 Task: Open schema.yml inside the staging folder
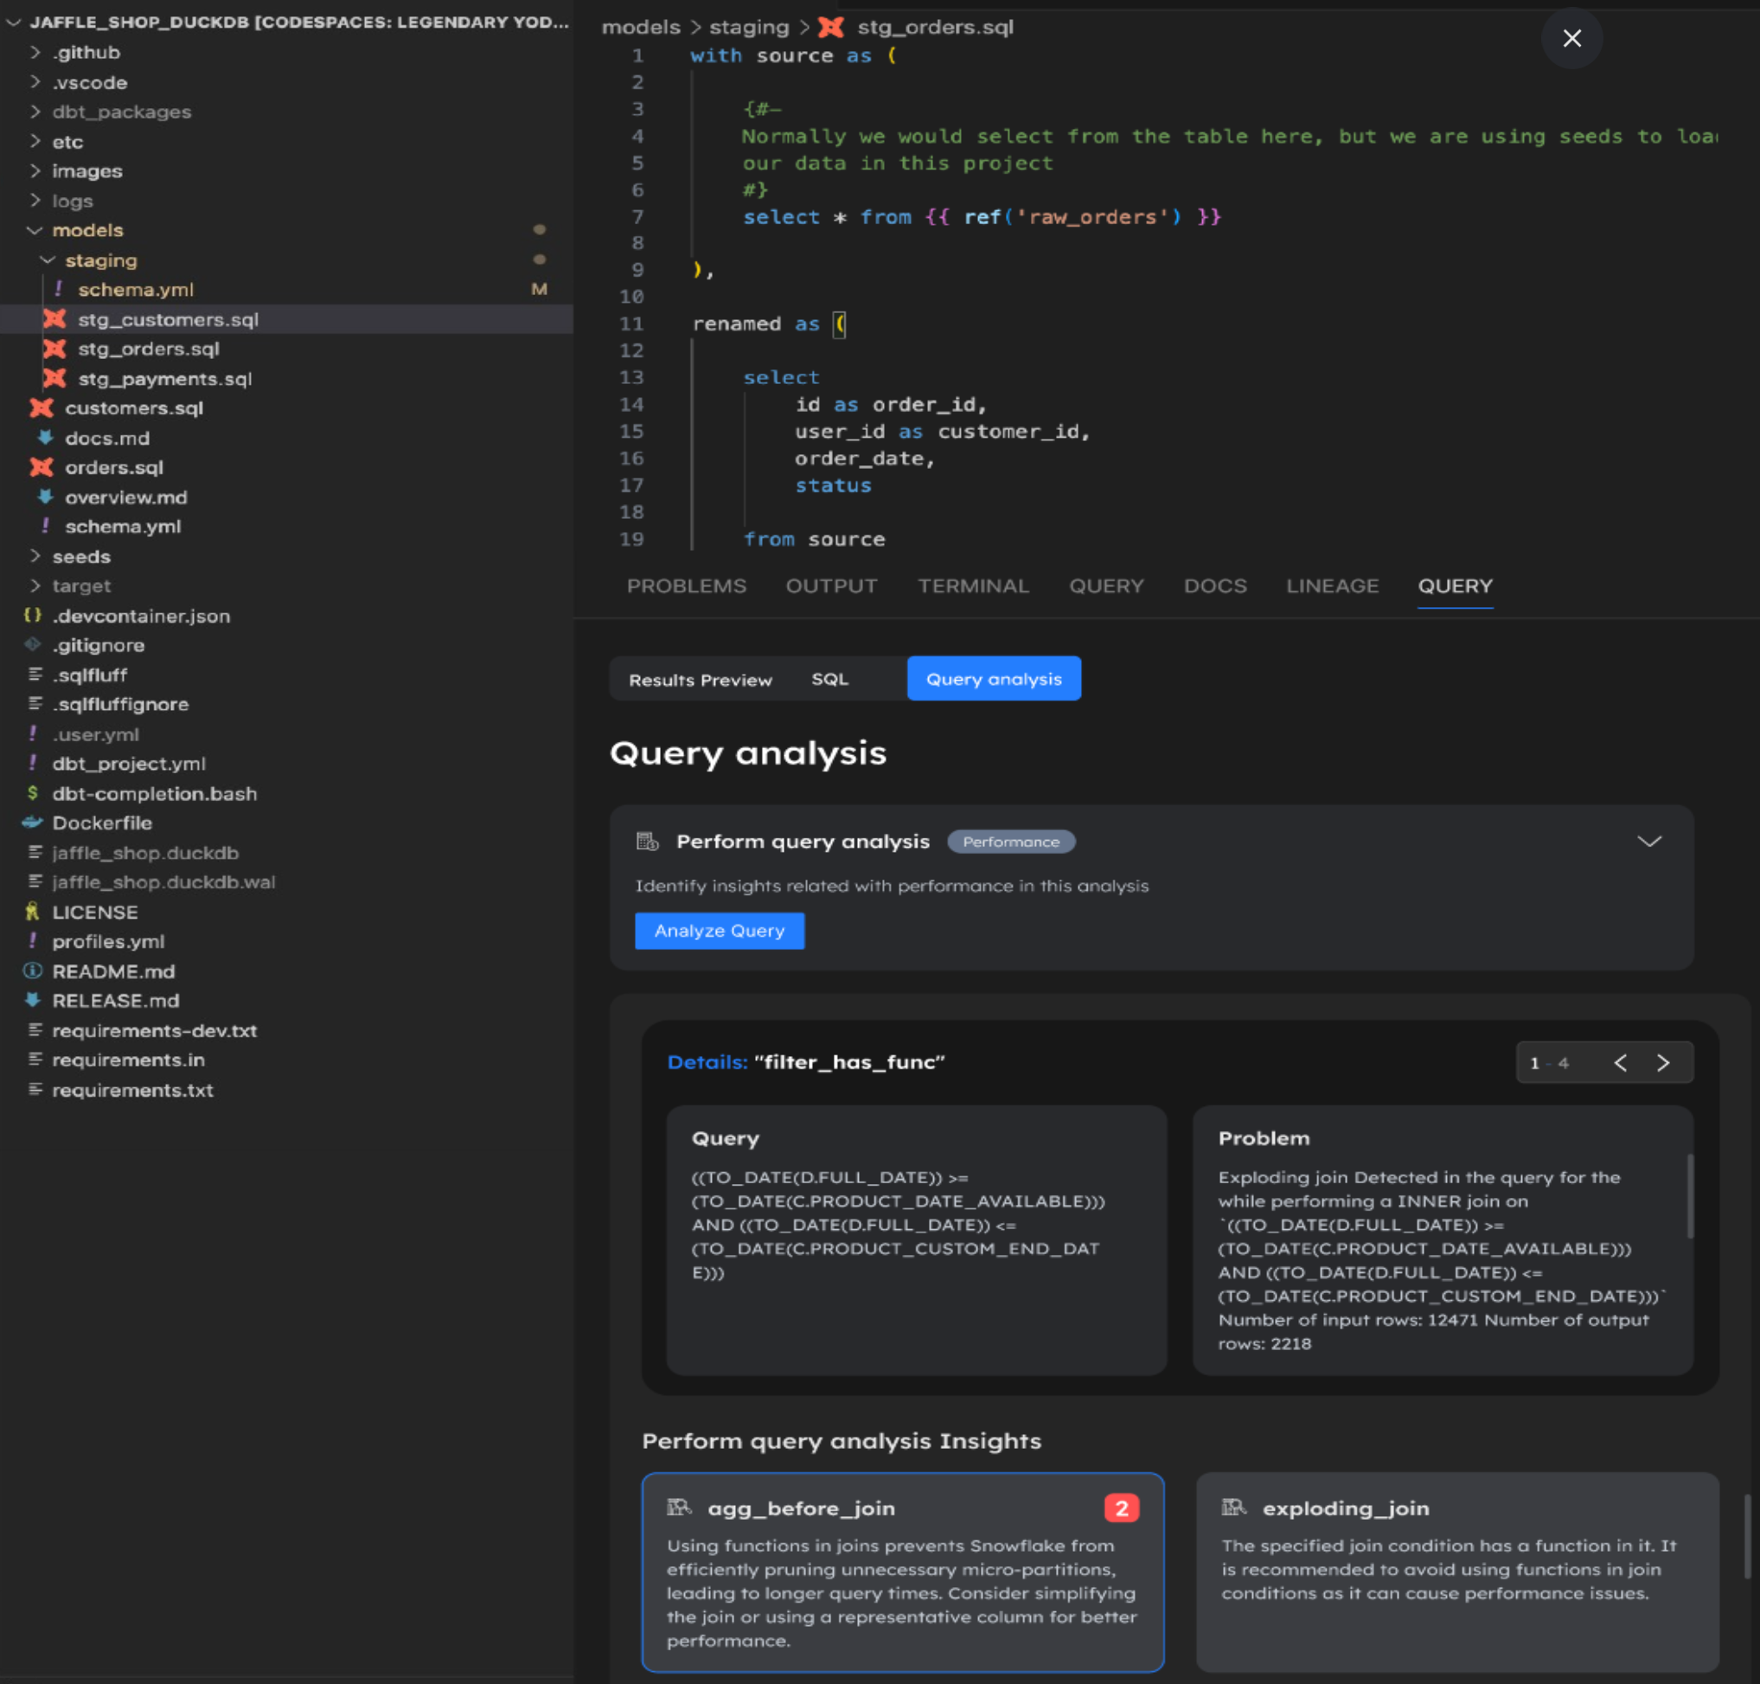(x=136, y=289)
